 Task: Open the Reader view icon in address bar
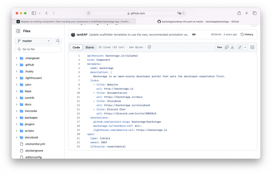click(89, 13)
